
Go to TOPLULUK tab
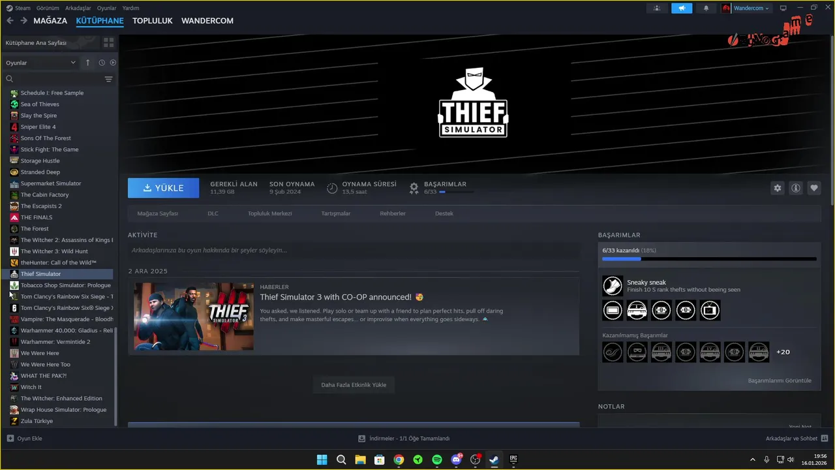[x=153, y=21]
